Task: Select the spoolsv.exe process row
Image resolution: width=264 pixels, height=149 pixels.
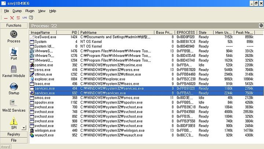Action: click(x=146, y=102)
